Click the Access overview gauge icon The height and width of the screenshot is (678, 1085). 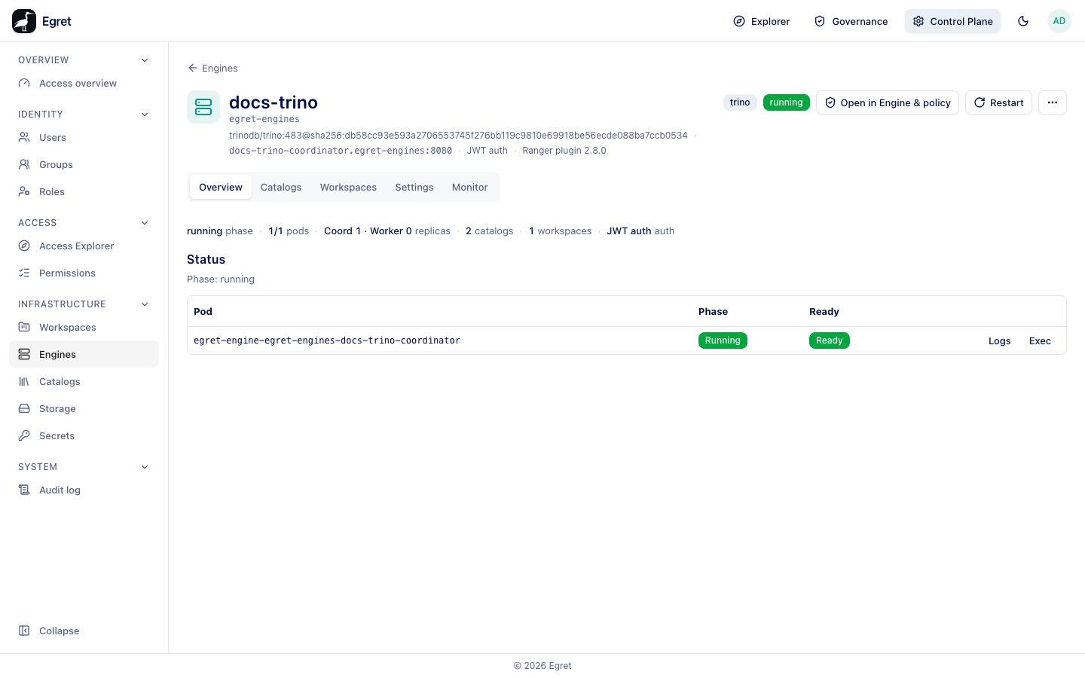tap(24, 84)
